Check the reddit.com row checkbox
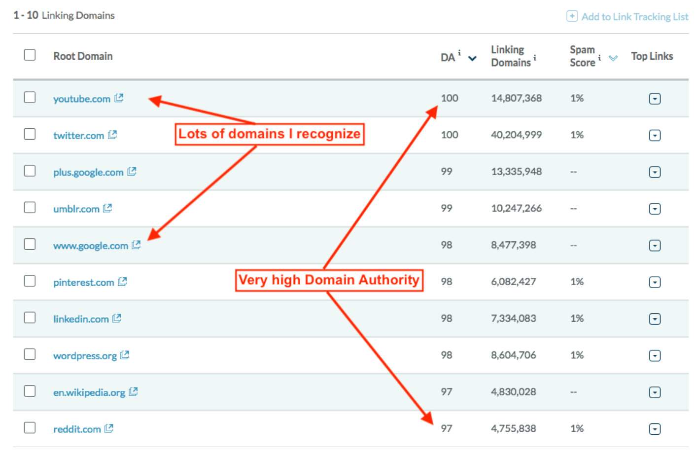The width and height of the screenshot is (695, 452). click(x=30, y=427)
